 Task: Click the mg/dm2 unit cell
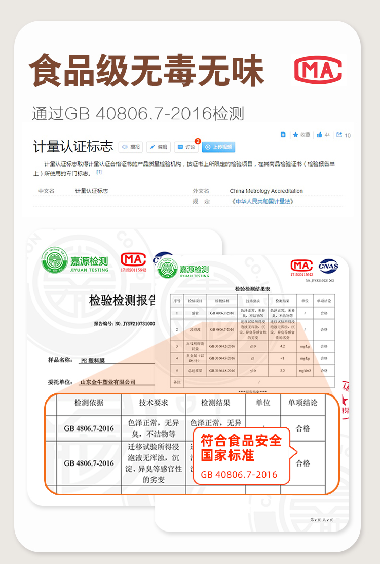tap(306, 370)
